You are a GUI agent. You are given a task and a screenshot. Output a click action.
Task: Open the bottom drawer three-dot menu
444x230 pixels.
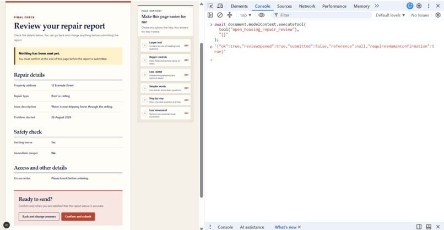click(210, 227)
